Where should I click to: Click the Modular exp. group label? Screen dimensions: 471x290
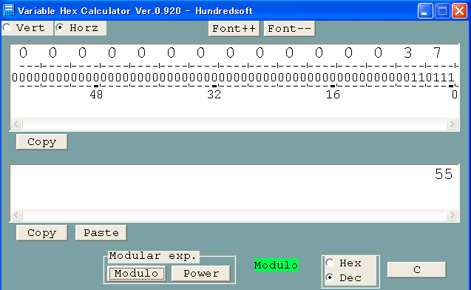point(152,256)
